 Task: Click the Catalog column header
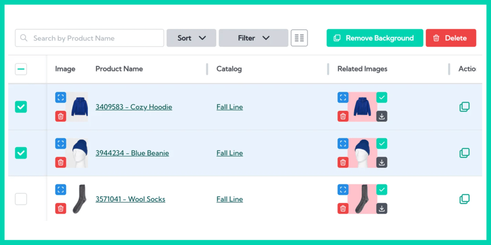(x=229, y=69)
